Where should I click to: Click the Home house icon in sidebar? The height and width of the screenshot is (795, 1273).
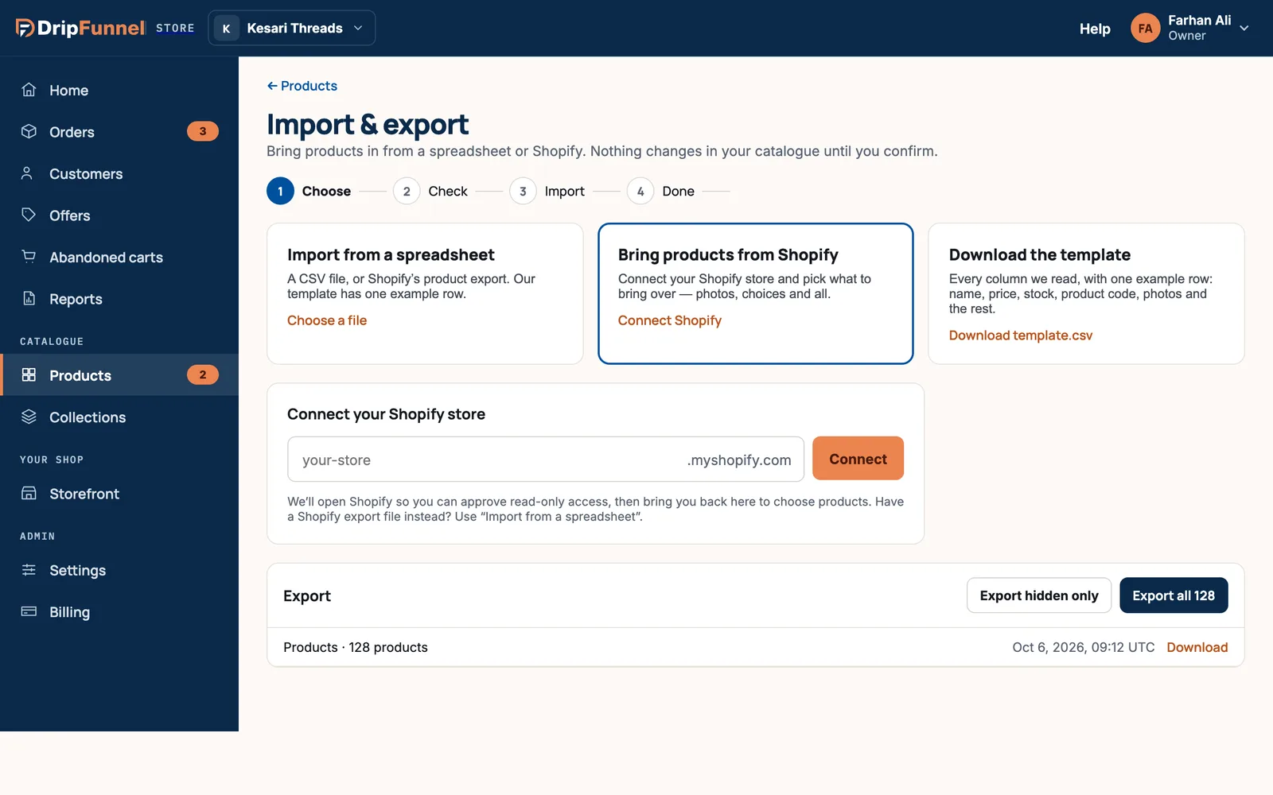point(29,90)
